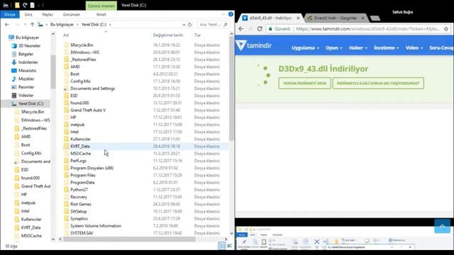The image size is (454, 255).
Task: Switch to large icons view in Explorer
Action: 229,246
